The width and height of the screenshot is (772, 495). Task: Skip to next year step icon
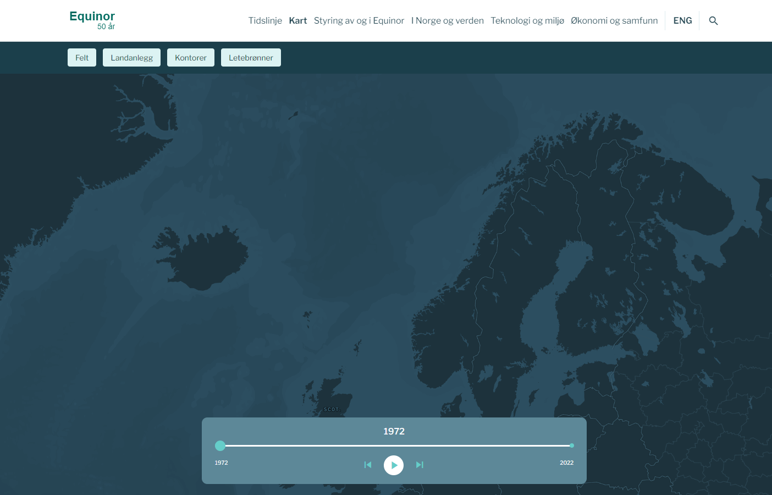click(x=420, y=465)
